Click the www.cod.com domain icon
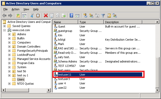Viewport: 161px width, 99px height. tap(9, 30)
